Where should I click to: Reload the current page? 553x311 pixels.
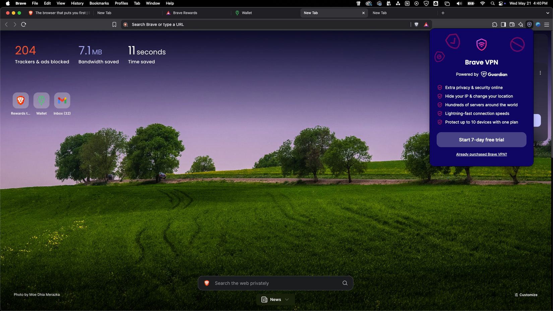(23, 24)
